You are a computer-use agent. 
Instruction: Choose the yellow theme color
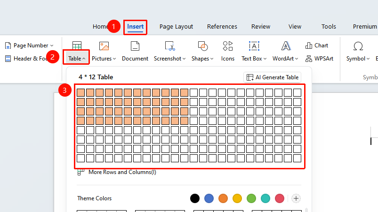point(237,198)
